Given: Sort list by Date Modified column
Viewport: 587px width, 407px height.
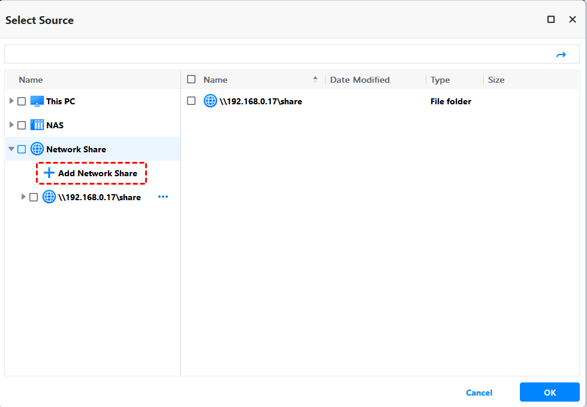Looking at the screenshot, I should pyautogui.click(x=360, y=80).
